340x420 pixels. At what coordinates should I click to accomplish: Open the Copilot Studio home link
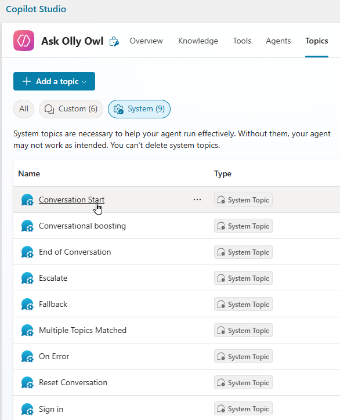pyautogui.click(x=36, y=9)
